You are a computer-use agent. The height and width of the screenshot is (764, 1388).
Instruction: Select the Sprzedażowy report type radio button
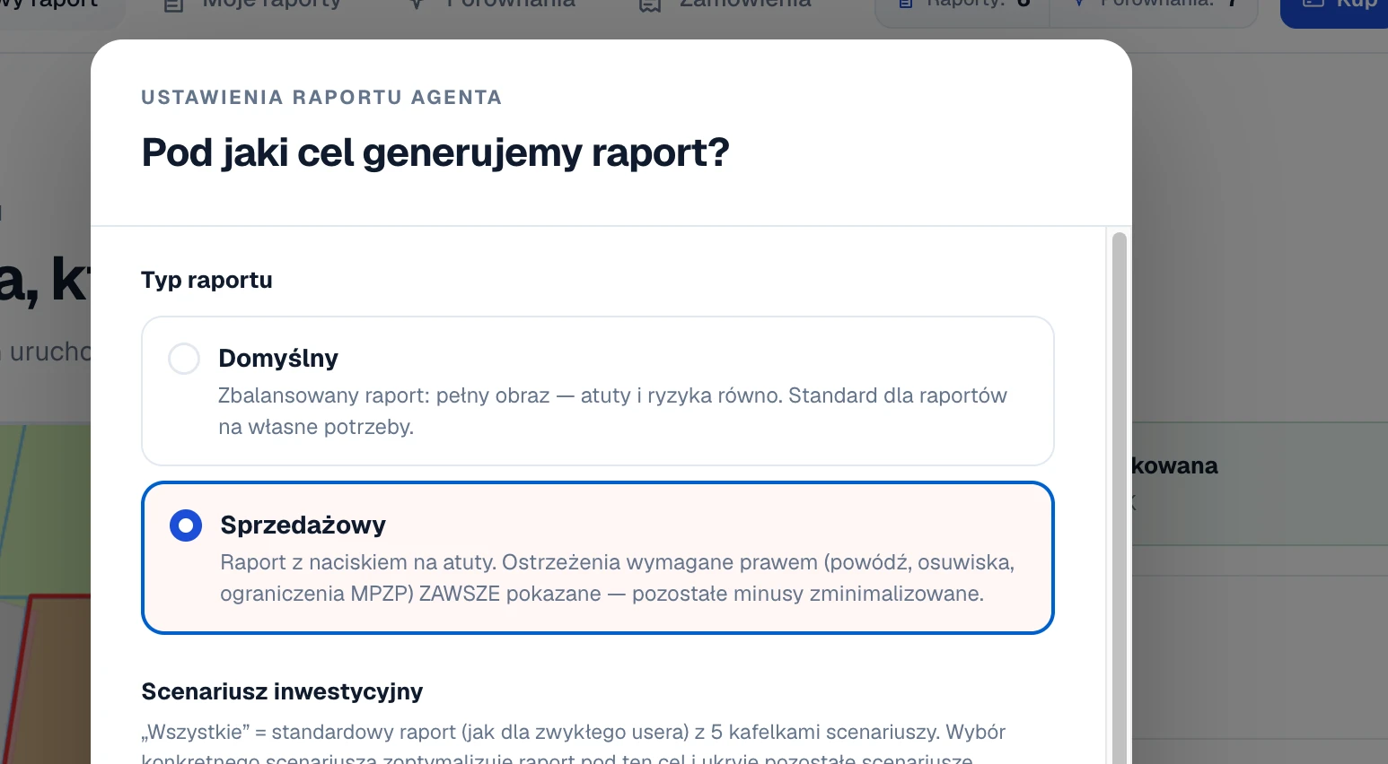click(x=186, y=525)
